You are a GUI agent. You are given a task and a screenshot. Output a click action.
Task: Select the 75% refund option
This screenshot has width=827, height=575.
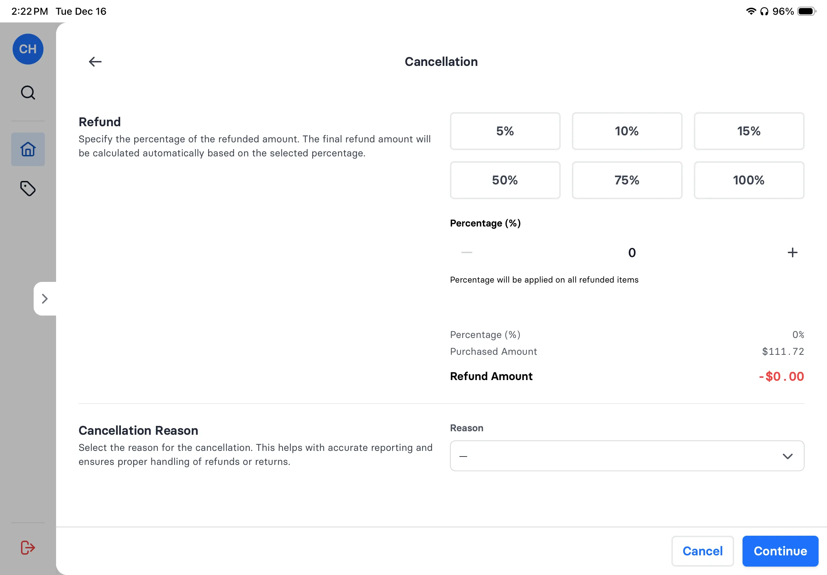pyautogui.click(x=627, y=180)
